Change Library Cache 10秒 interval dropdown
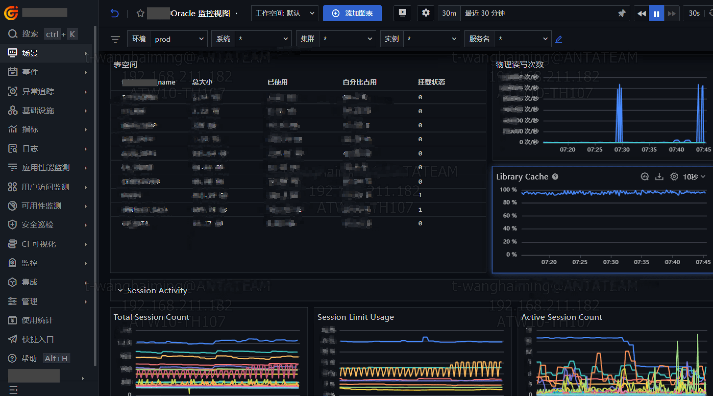Image resolution: width=713 pixels, height=396 pixels. [694, 177]
